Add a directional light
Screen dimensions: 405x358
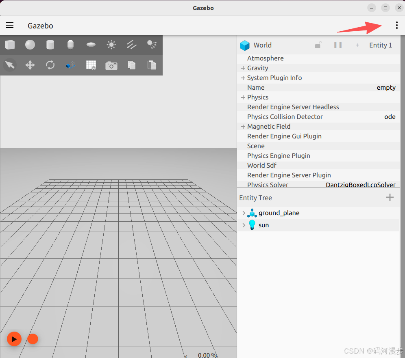[x=131, y=45]
